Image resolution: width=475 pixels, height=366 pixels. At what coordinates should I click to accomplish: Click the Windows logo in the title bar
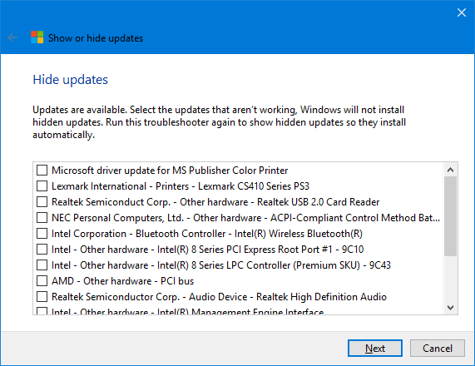pos(37,37)
